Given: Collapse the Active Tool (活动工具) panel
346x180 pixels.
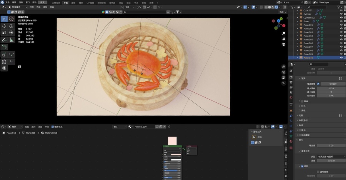Looking at the screenshot, I should click(251, 132).
